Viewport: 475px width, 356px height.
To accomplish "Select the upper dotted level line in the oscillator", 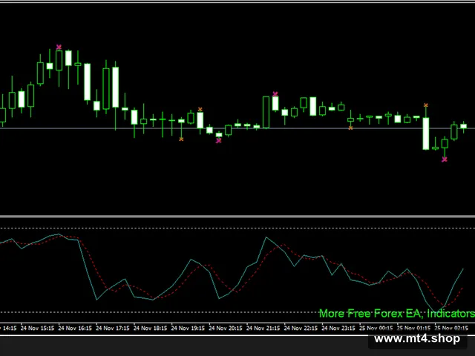I will (x=237, y=228).
